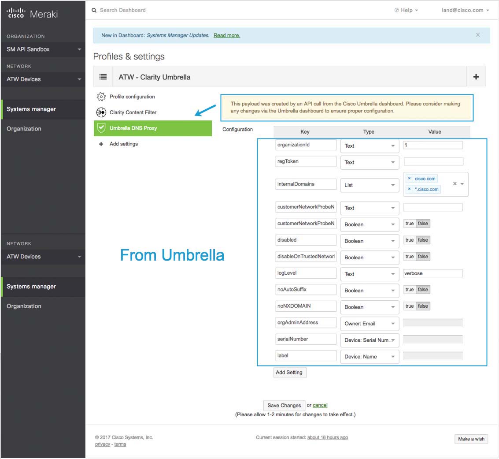Click Search Dashboard field
This screenshot has height=459, width=499.
(122, 10)
